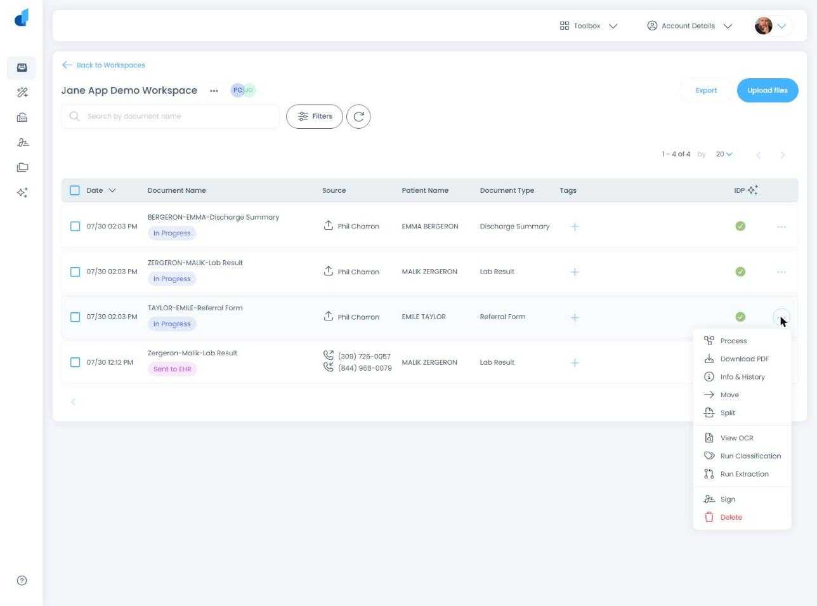Open the magic wand sidebar icon
Image resolution: width=817 pixels, height=606 pixels.
[22, 93]
